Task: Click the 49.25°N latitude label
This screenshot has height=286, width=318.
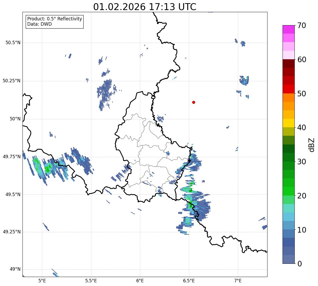Action: 12,232
